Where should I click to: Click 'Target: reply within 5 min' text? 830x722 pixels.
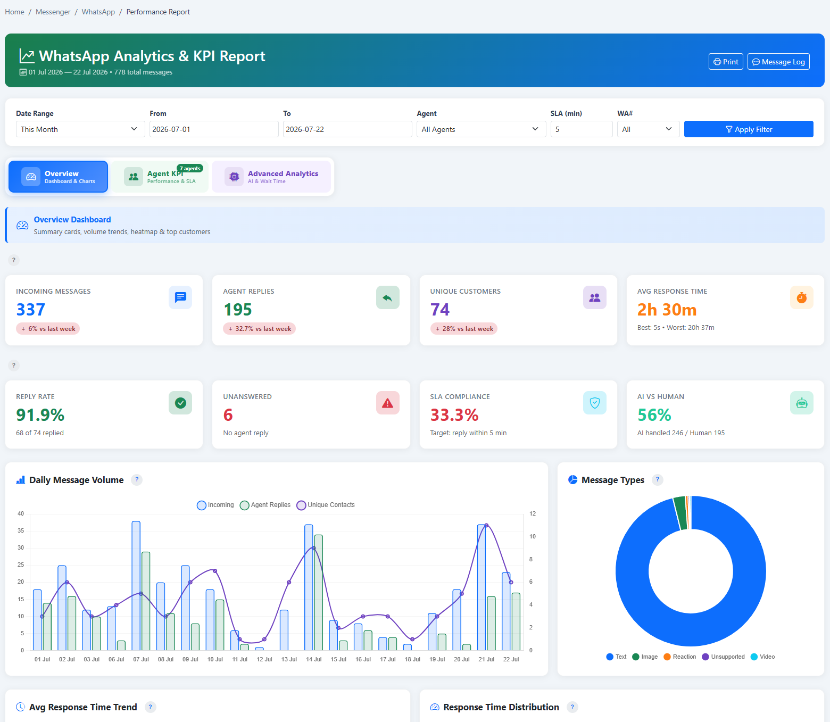click(468, 433)
